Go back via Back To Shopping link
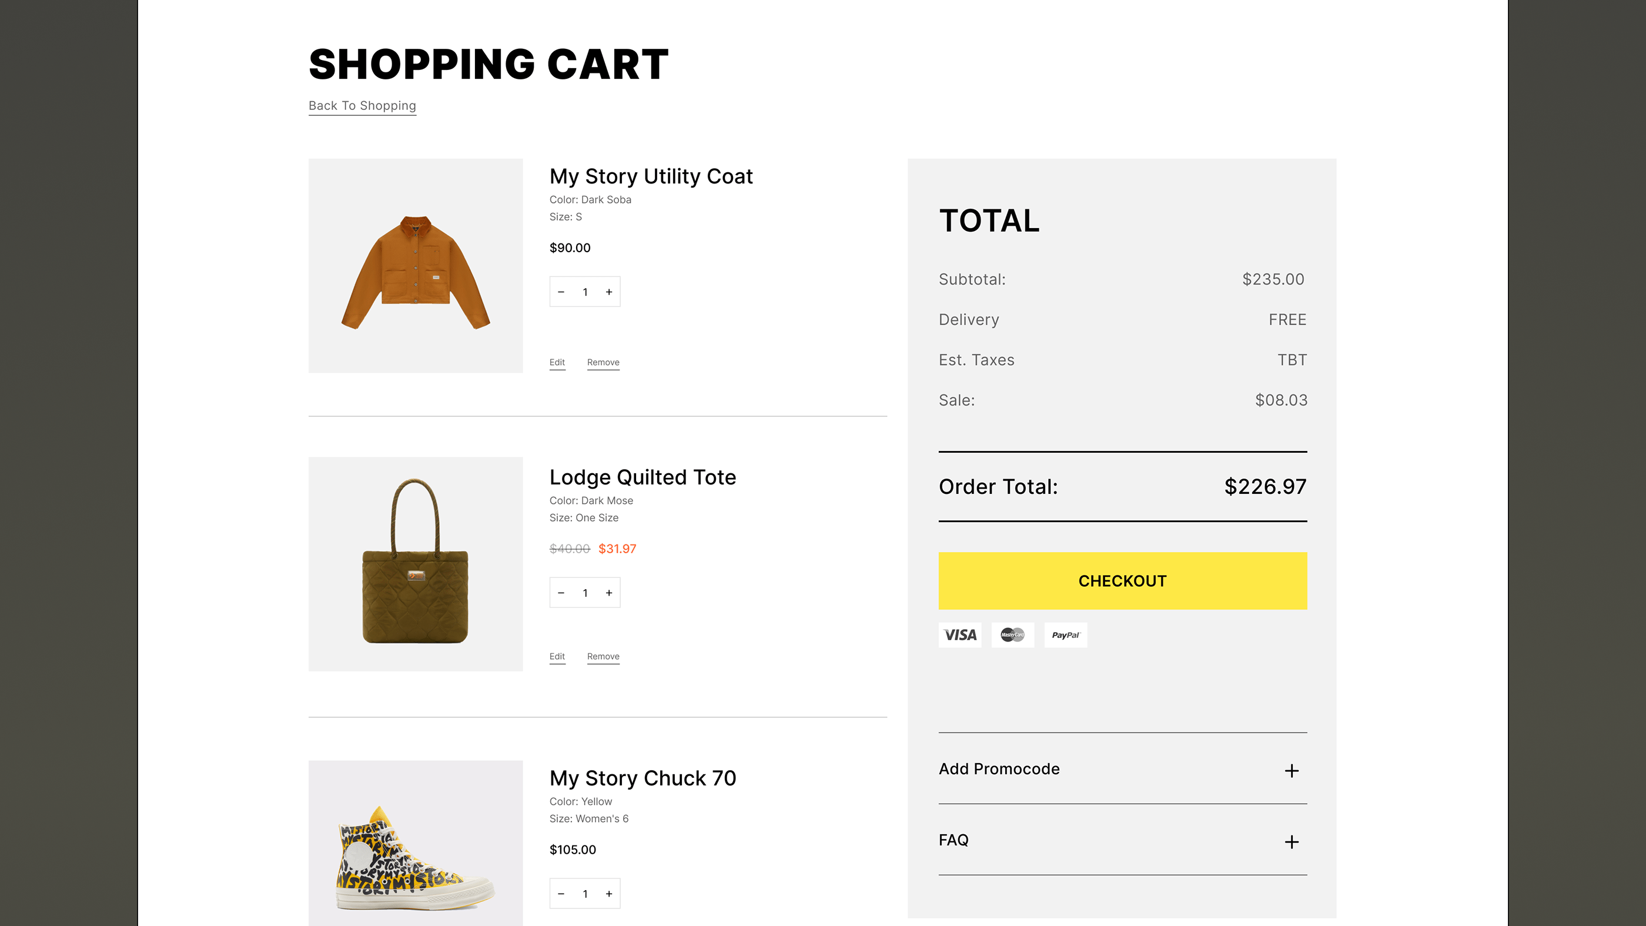The height and width of the screenshot is (926, 1646). [362, 106]
